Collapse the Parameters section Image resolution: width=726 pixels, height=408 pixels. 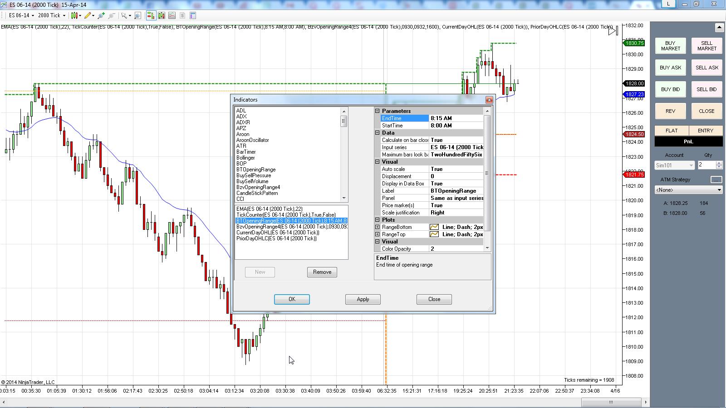[377, 111]
